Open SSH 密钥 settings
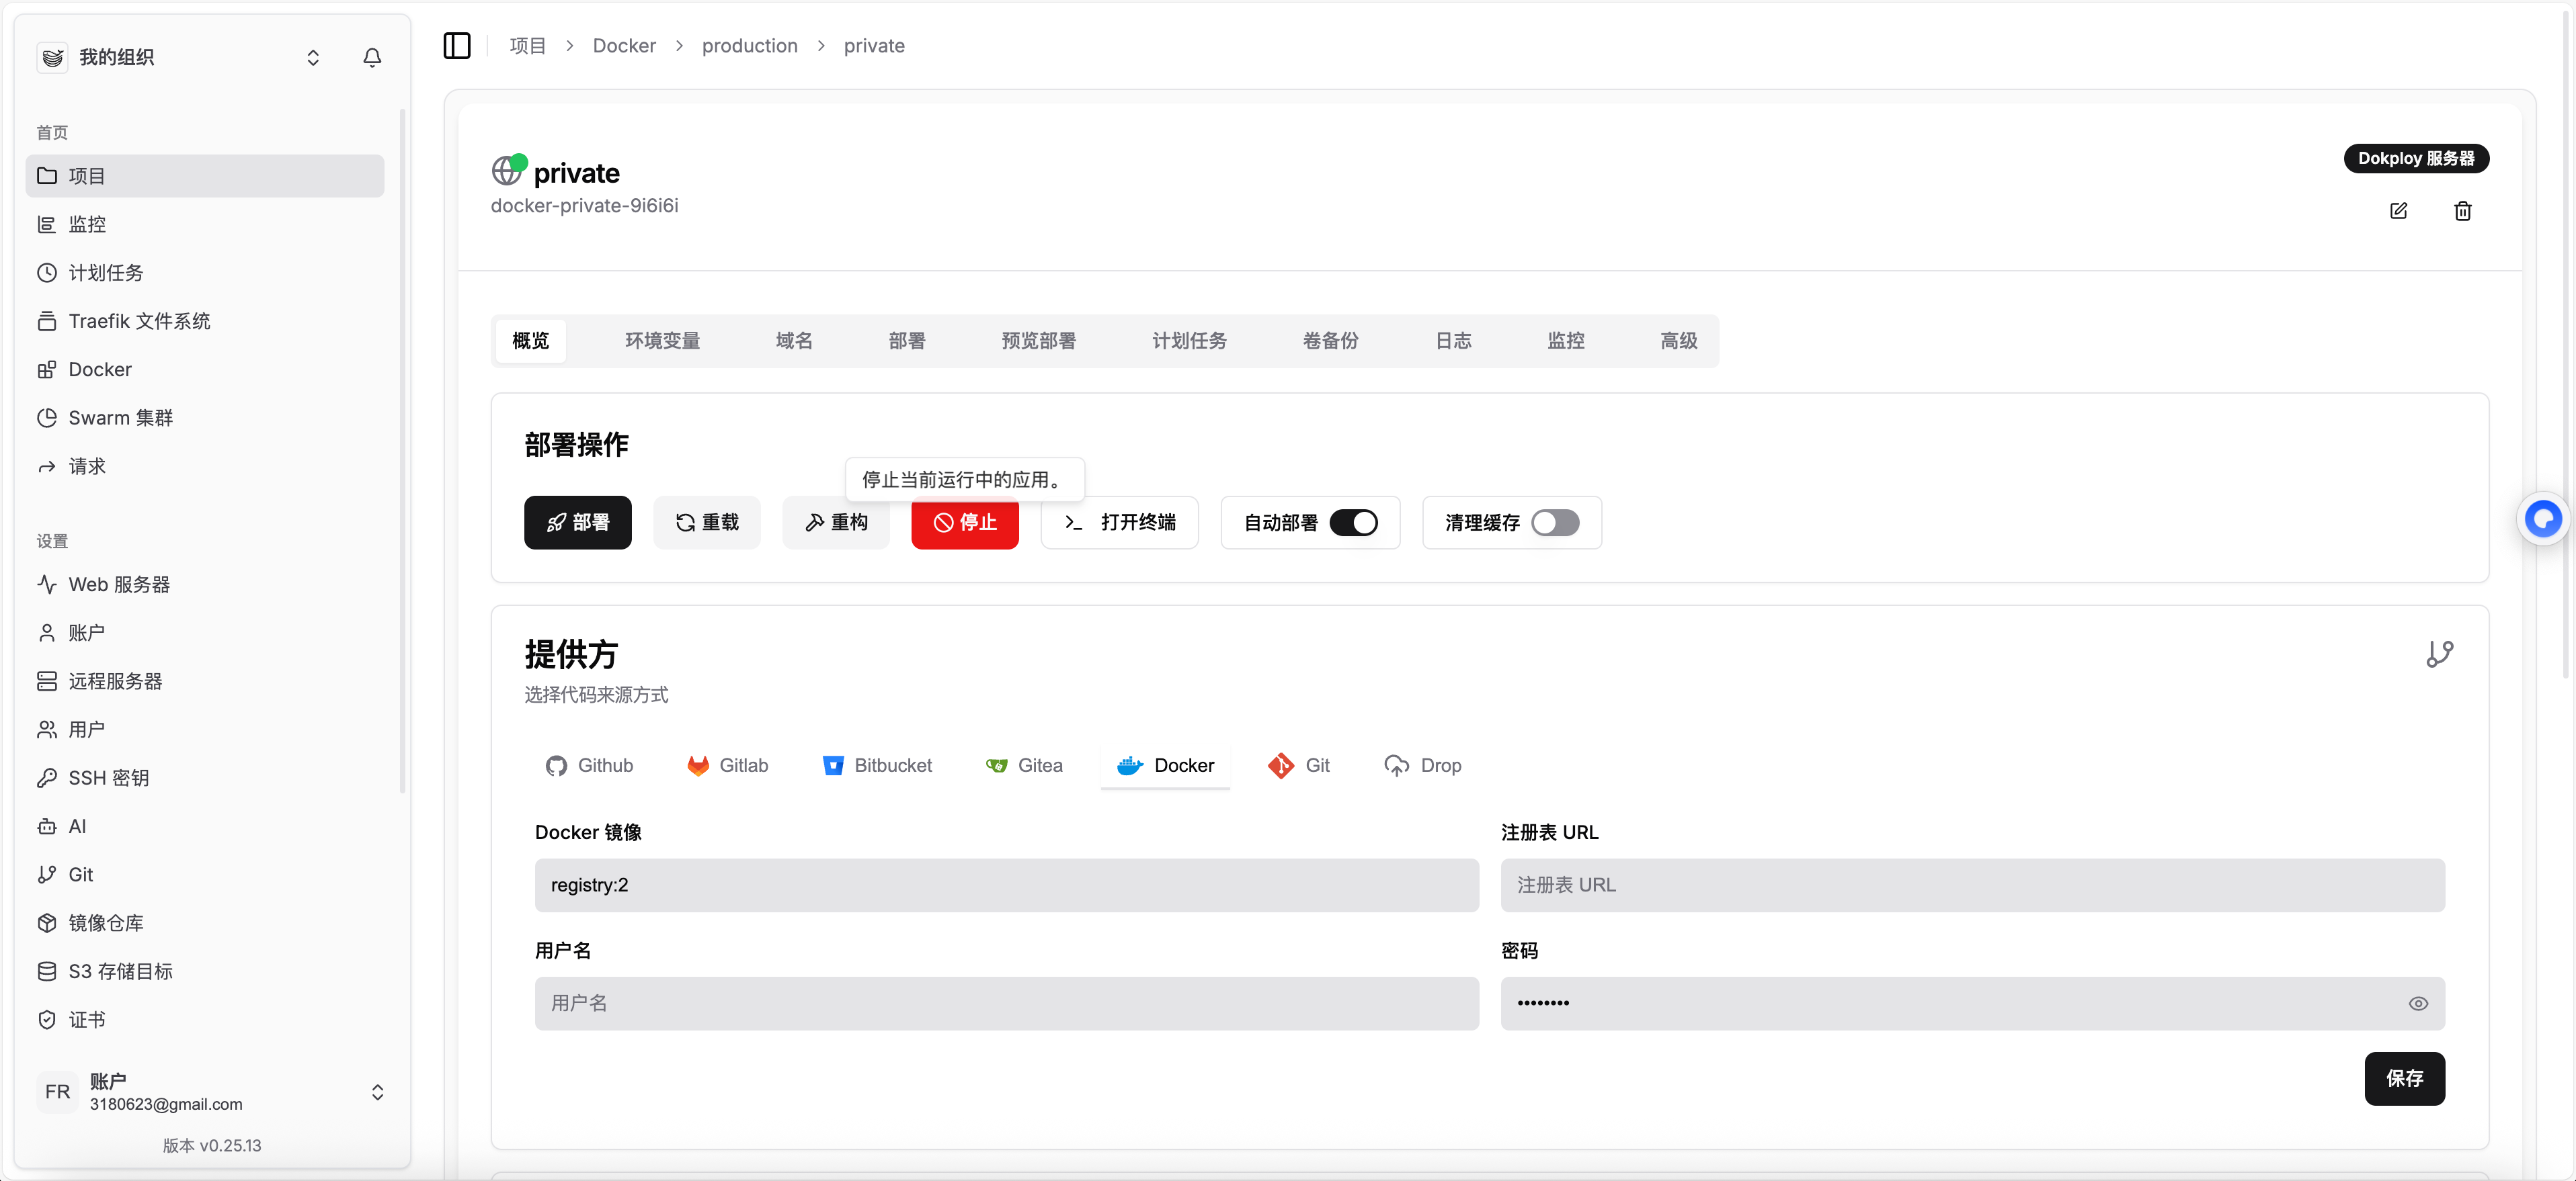This screenshot has width=2576, height=1181. point(205,779)
